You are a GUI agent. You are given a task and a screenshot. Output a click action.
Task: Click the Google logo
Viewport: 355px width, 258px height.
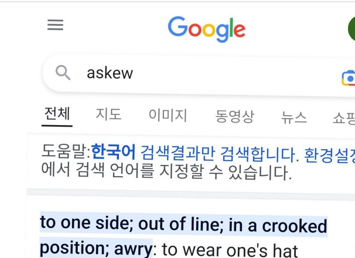[x=206, y=28]
